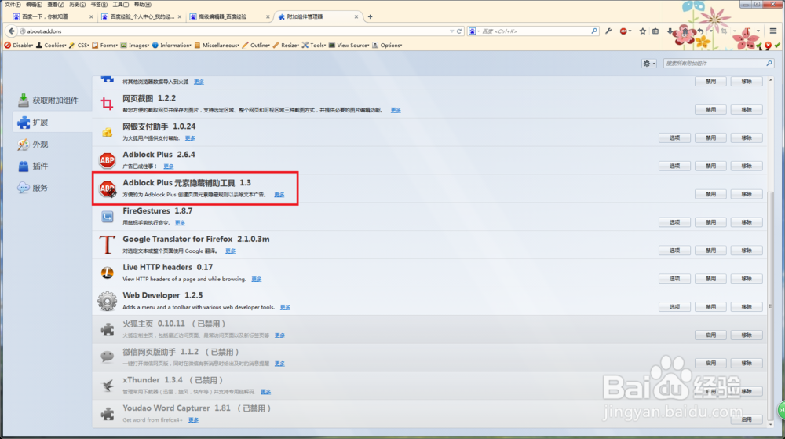Disable the FireGestures extension

tap(710, 222)
